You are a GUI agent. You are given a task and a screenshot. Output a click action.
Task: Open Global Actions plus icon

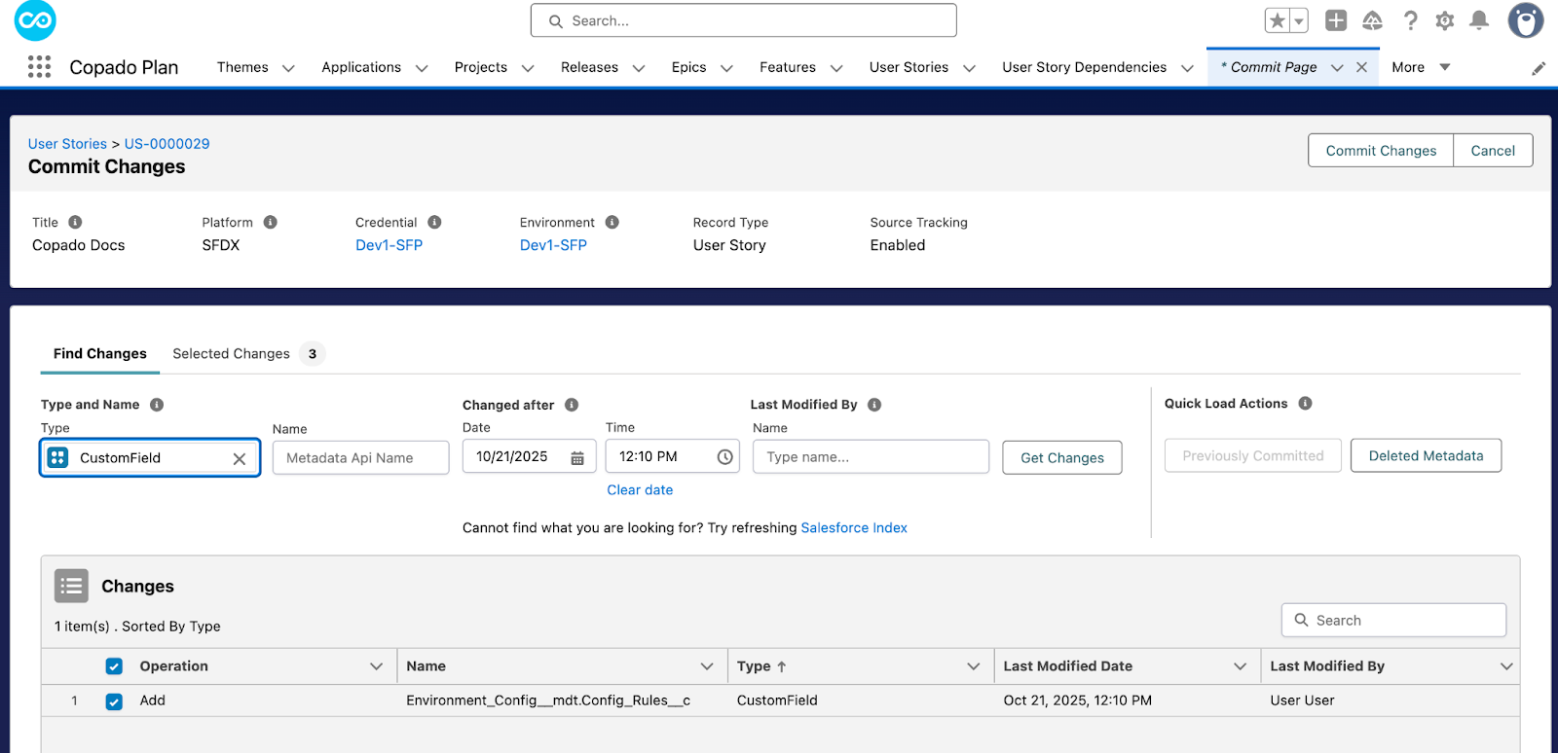coord(1336,20)
